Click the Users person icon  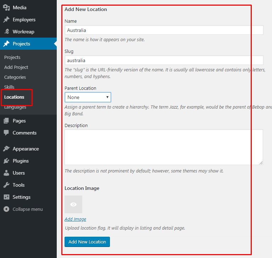pos(6,173)
